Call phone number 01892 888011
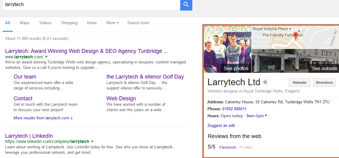The height and width of the screenshot is (158, 339). pos(234,109)
